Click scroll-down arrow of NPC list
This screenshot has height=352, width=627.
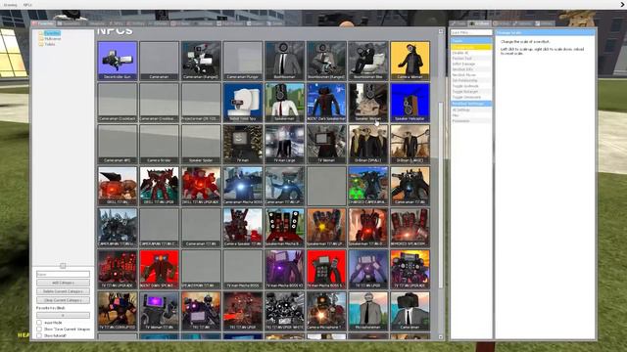coord(441,336)
